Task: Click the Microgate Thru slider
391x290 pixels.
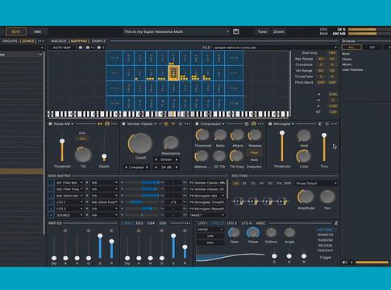Action: pos(324,148)
